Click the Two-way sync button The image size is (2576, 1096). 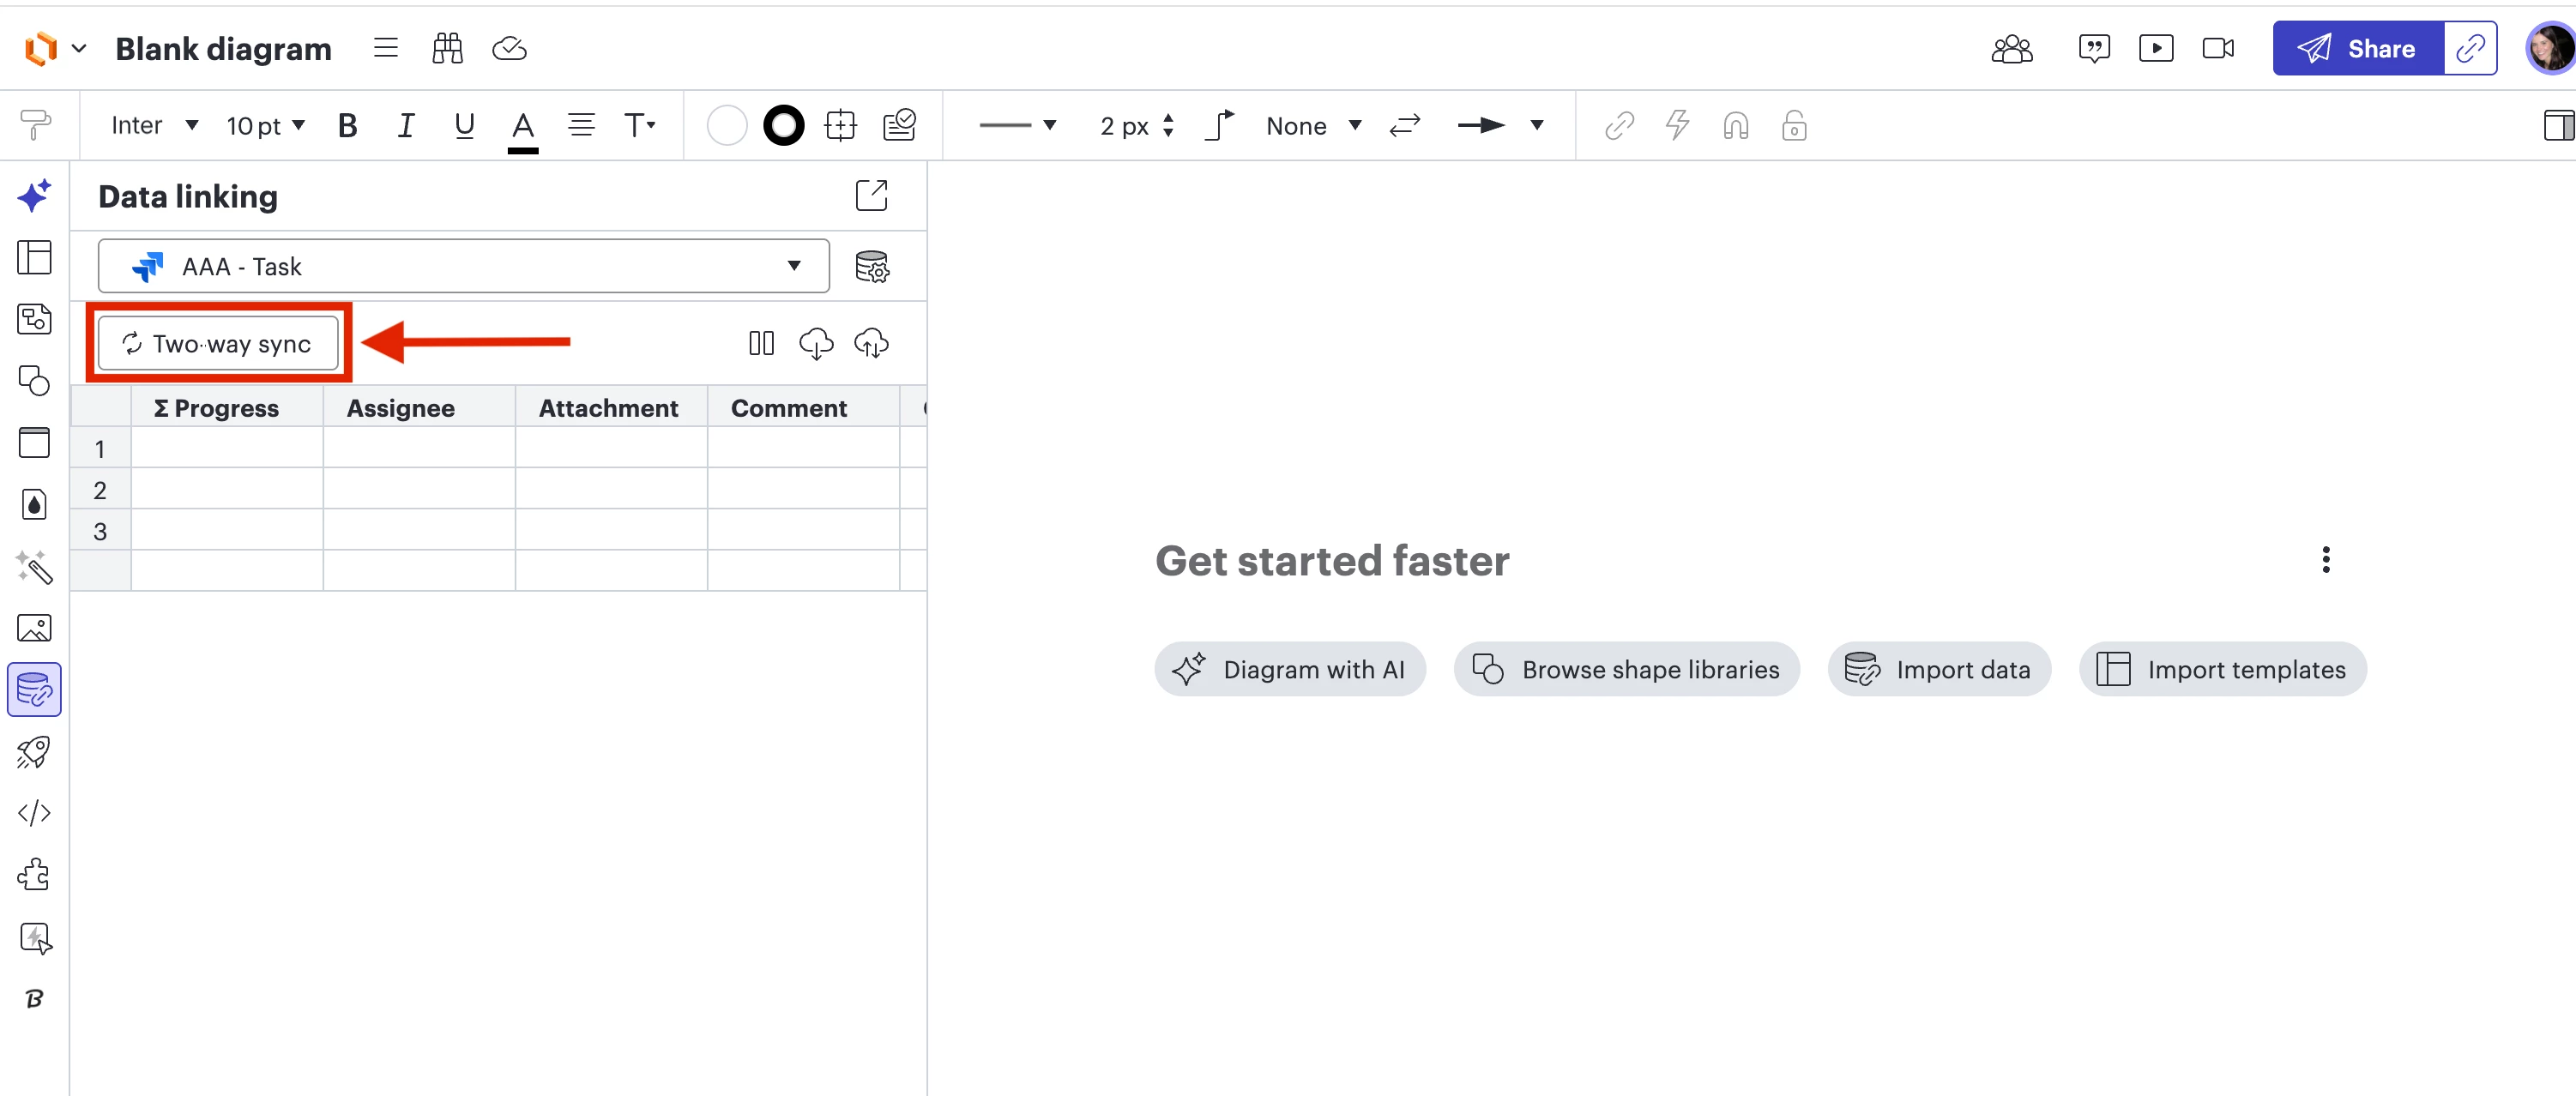(x=218, y=343)
